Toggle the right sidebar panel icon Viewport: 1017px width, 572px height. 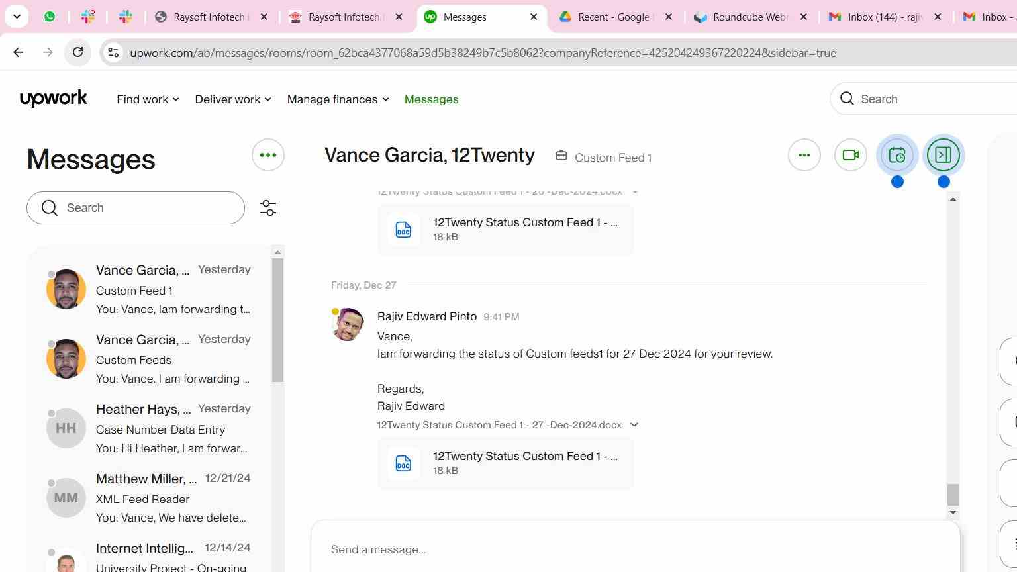pyautogui.click(x=943, y=155)
